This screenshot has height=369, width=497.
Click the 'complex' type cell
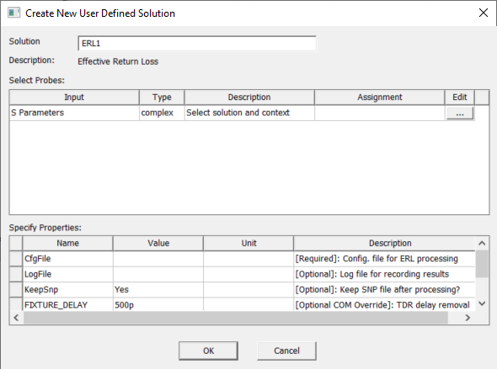pos(162,113)
